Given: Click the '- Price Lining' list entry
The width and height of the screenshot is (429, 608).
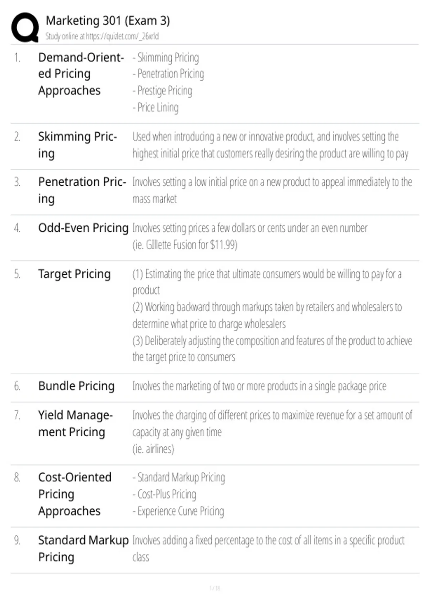Looking at the screenshot, I should pyautogui.click(x=156, y=107).
